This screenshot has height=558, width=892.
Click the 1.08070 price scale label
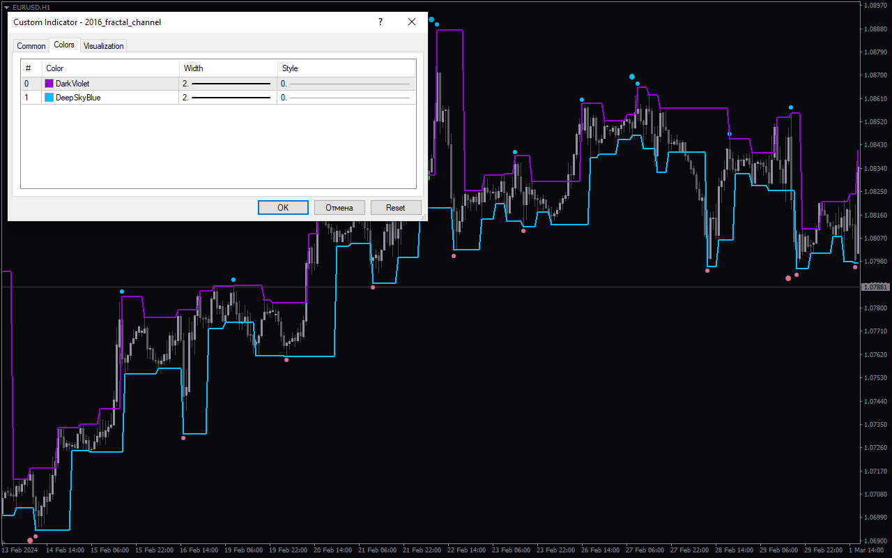876,238
